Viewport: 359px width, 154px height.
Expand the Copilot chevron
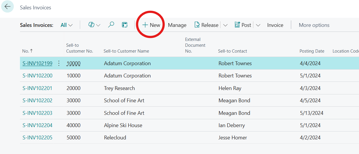point(98,25)
